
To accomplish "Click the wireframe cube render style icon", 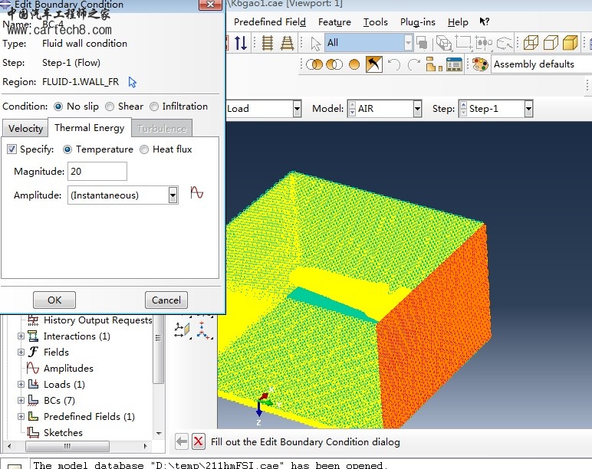I will (531, 43).
